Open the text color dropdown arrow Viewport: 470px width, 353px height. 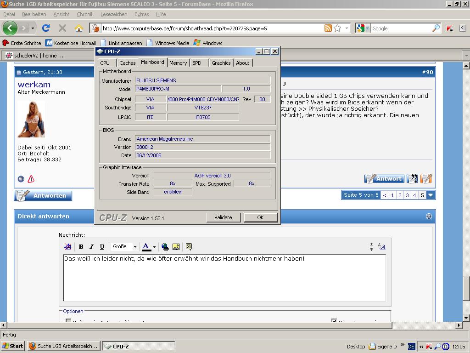point(154,247)
